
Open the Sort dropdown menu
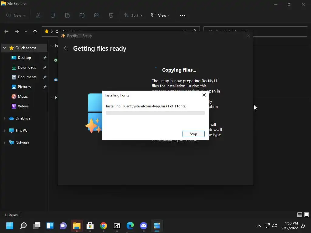tap(133, 15)
